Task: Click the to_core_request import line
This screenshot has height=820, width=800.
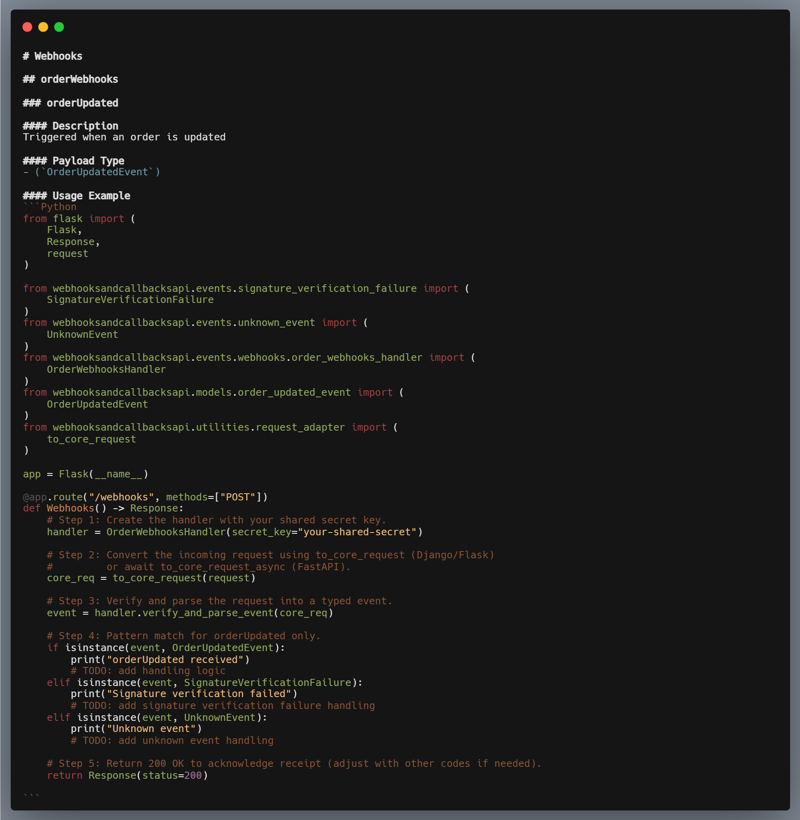Action: pos(91,439)
